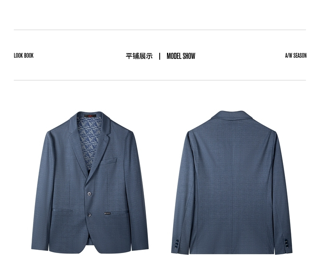321x264 pixels.
Task: Open the back view blazer image
Action: (x=232, y=182)
